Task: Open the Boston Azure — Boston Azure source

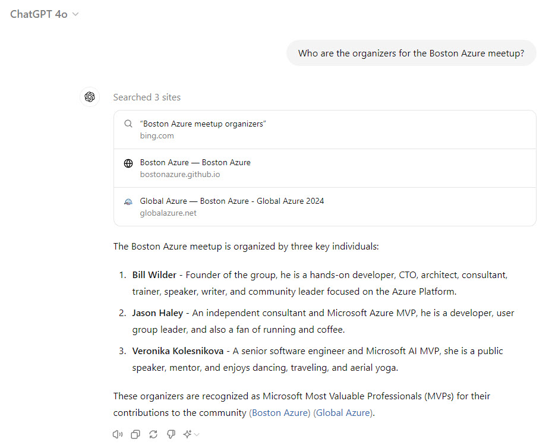Action: pos(324,168)
